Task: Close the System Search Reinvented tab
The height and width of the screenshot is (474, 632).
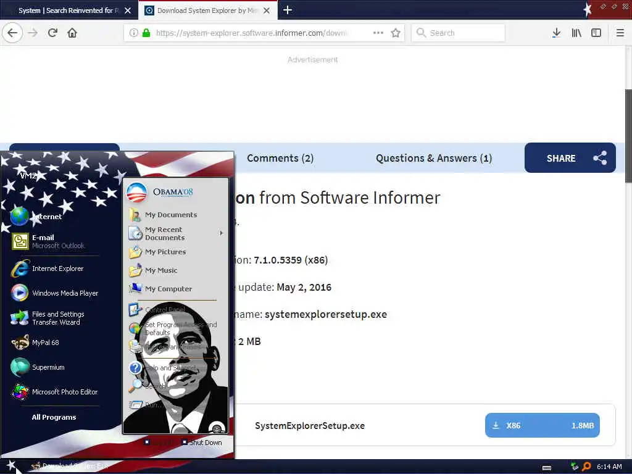Action: point(128,10)
